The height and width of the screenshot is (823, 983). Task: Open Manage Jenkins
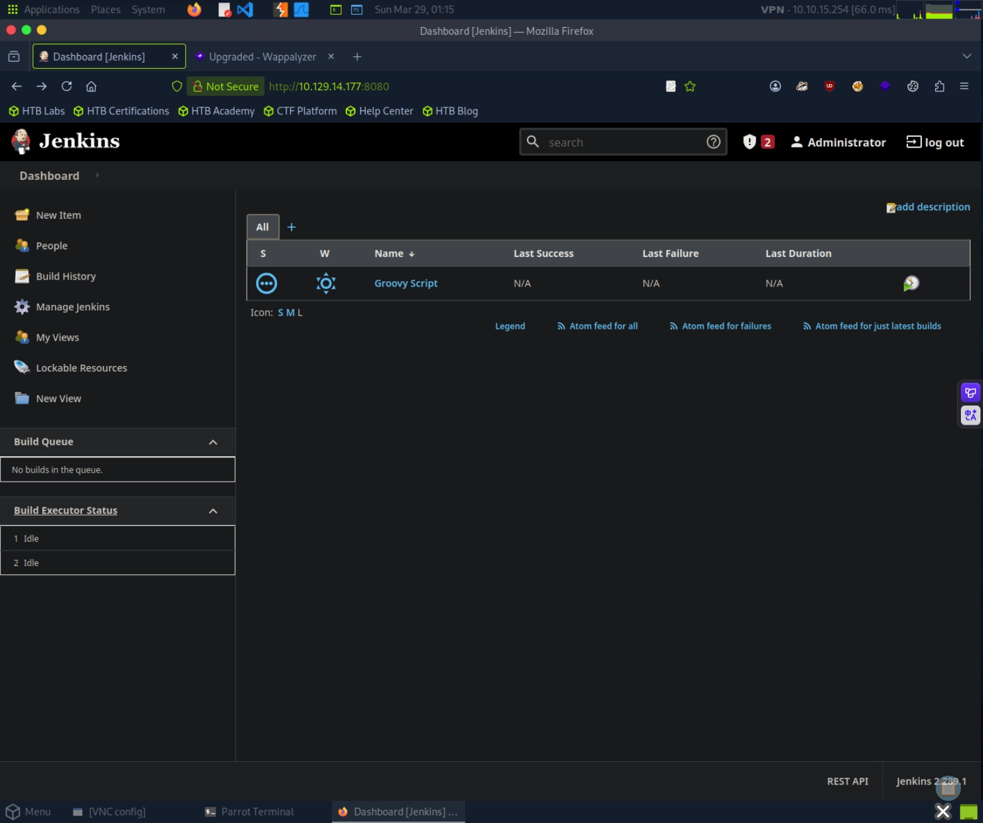click(73, 307)
